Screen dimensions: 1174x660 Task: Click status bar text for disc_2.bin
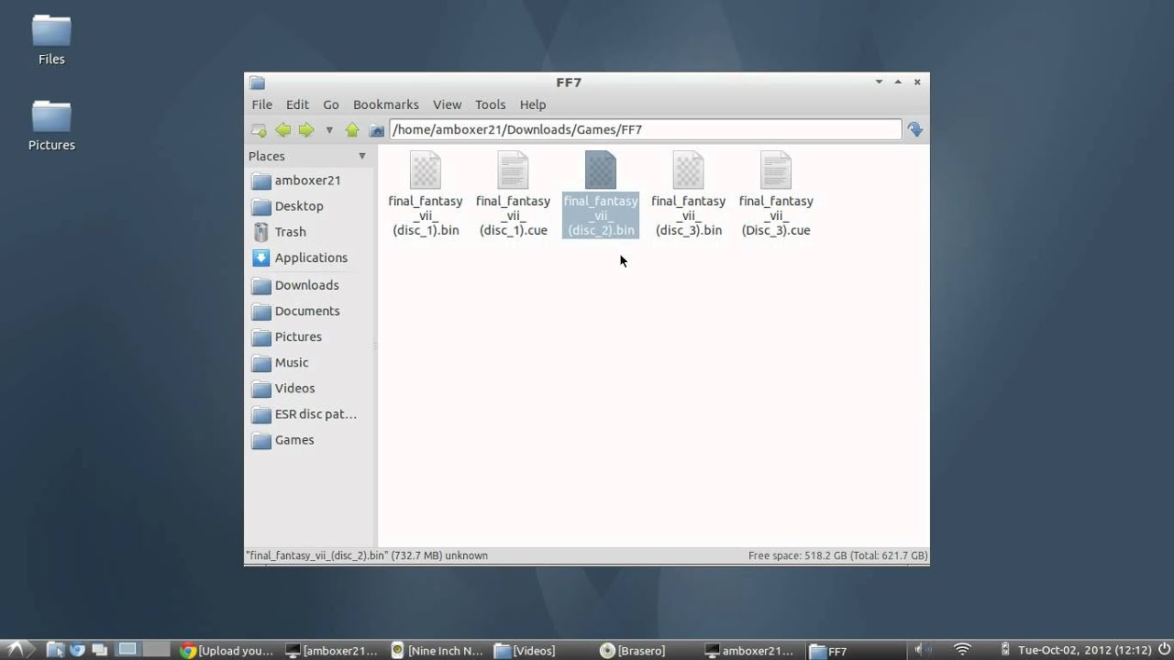click(x=367, y=555)
